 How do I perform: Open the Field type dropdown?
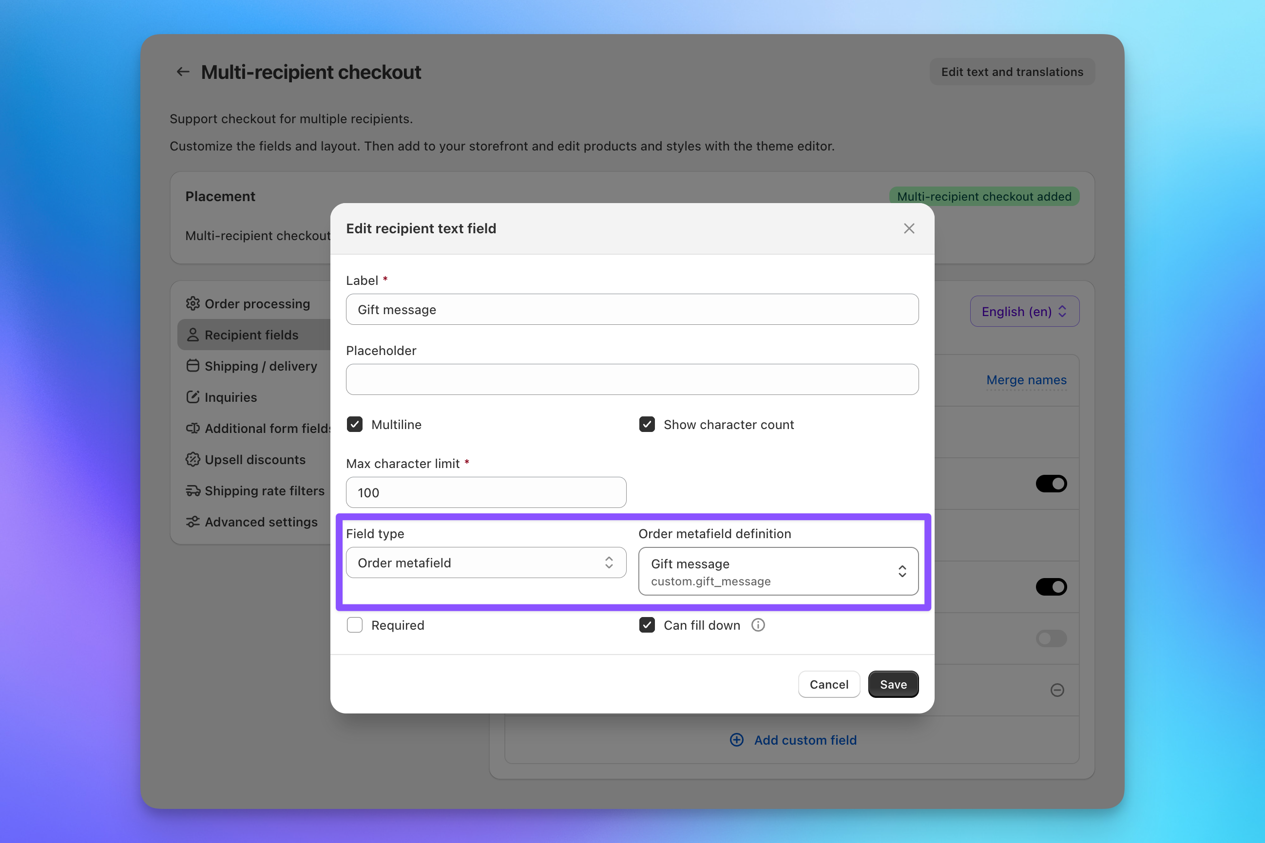pos(486,562)
